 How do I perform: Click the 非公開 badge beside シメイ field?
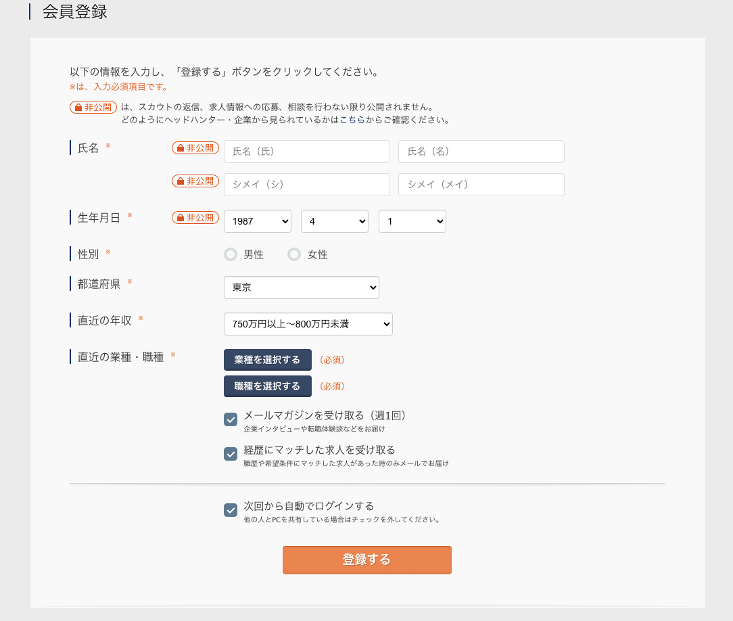[x=195, y=181]
